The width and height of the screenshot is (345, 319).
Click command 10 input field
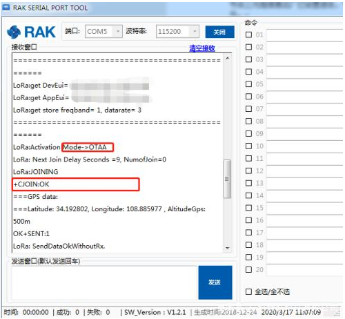click(x=305, y=146)
